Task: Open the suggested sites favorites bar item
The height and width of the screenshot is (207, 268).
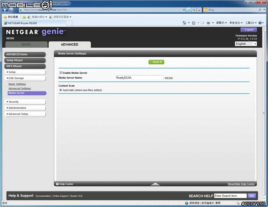Action: coord(37,17)
